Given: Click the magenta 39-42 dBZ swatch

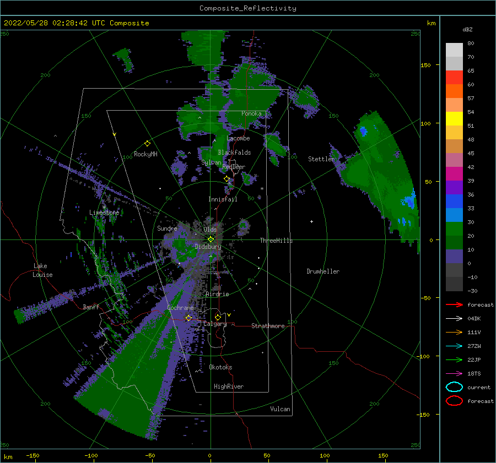Looking at the screenshot, I should click(454, 174).
